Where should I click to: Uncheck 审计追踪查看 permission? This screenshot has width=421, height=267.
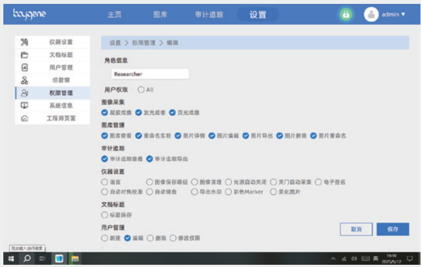pyautogui.click(x=105, y=159)
